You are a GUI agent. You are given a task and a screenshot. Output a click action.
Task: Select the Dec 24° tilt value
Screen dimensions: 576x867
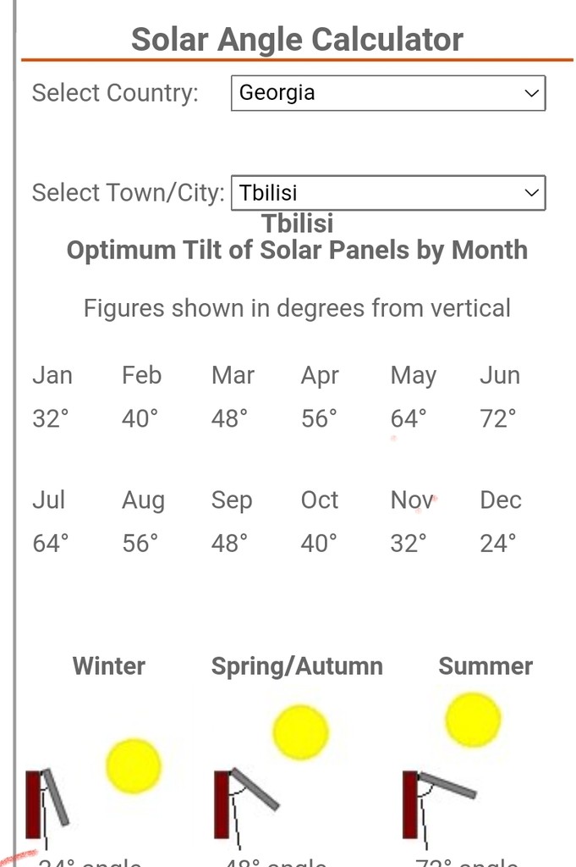pos(498,544)
